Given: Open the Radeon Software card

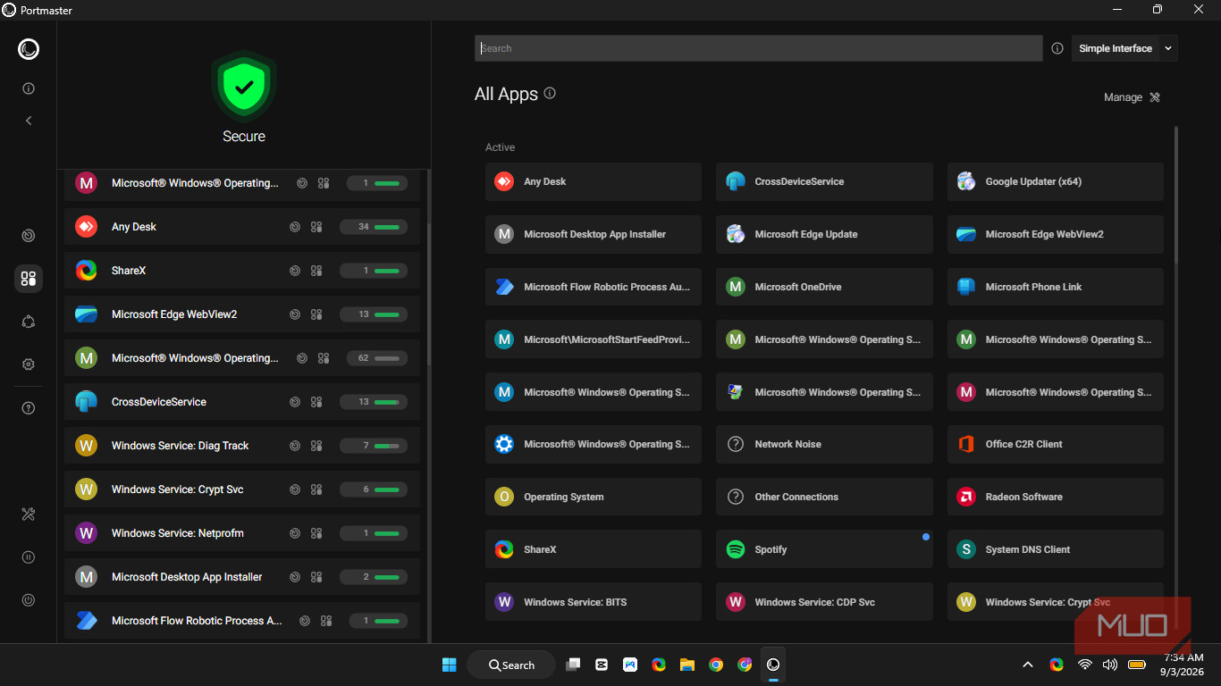Looking at the screenshot, I should coord(1056,497).
